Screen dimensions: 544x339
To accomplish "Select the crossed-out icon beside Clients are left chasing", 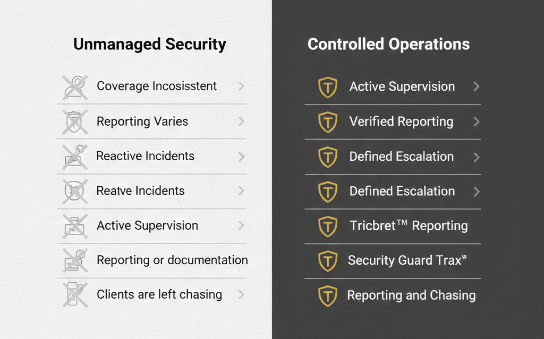I will coord(75,295).
